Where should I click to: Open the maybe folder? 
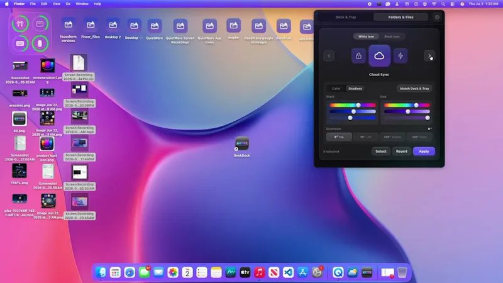[x=233, y=26]
